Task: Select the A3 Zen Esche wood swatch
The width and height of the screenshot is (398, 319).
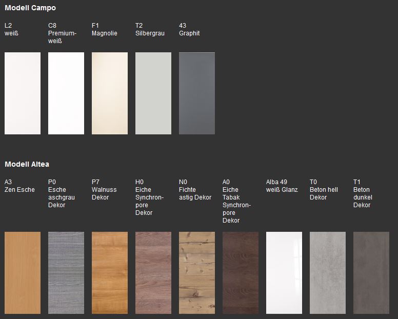Action: coord(23,272)
